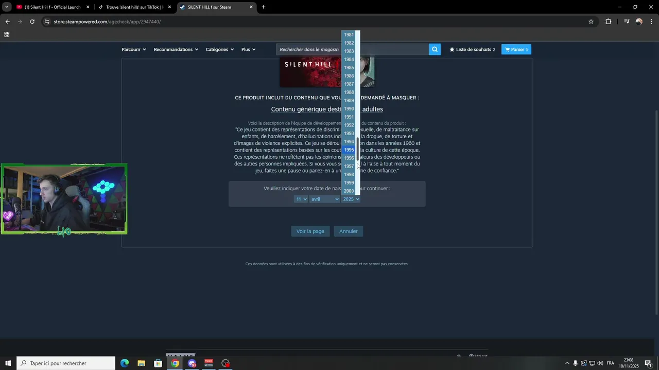The width and height of the screenshot is (659, 370).
Task: Close the SILENT HILL f sur Steam tab
Action: (x=251, y=7)
